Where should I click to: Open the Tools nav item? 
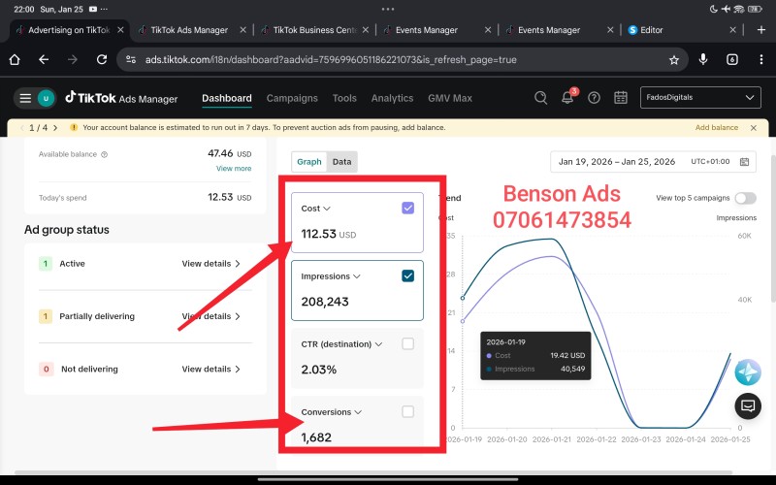click(x=344, y=98)
